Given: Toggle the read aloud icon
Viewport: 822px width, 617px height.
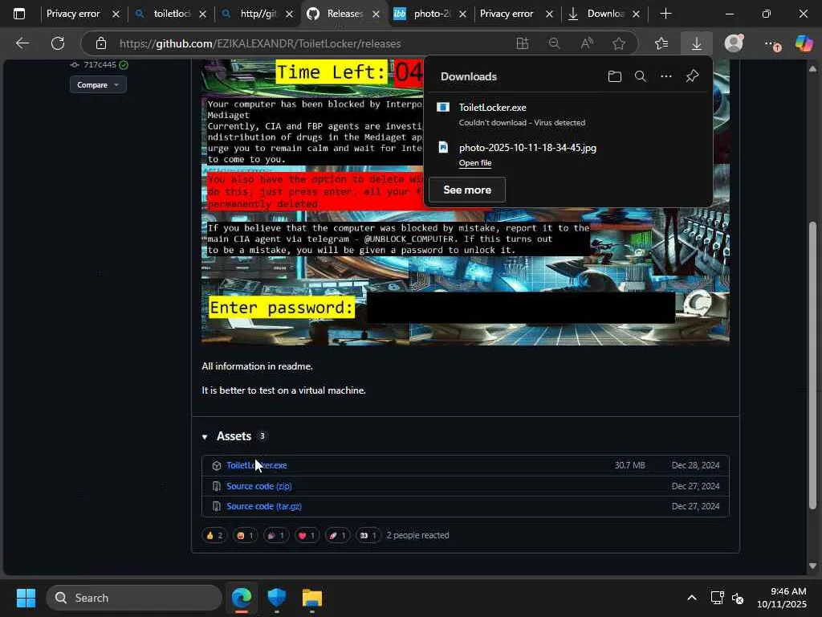Looking at the screenshot, I should point(587,43).
